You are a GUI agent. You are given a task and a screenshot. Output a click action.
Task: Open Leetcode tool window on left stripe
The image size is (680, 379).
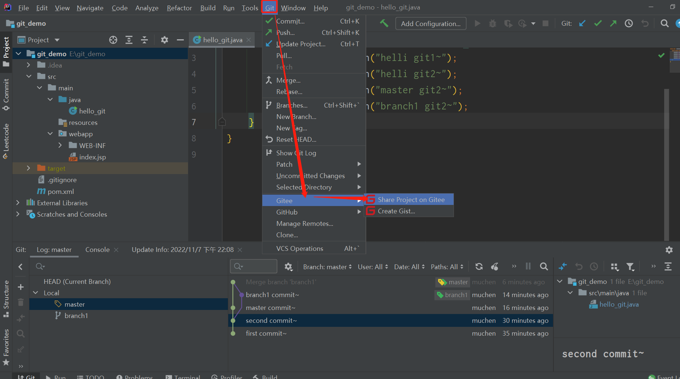click(6, 141)
